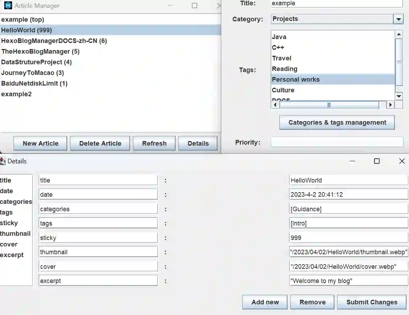This screenshot has height=315, width=409.
Task: Click the cover.webp path value field
Action: [349, 266]
